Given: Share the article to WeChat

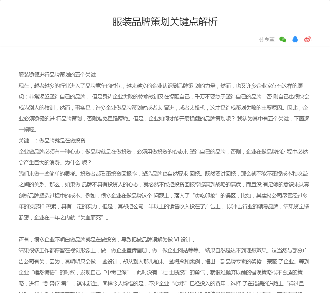Looking at the screenshot, I should (x=283, y=40).
